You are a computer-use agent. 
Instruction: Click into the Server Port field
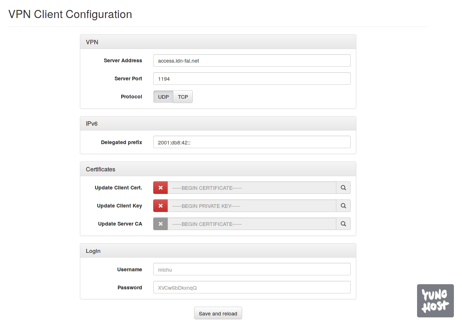(252, 79)
